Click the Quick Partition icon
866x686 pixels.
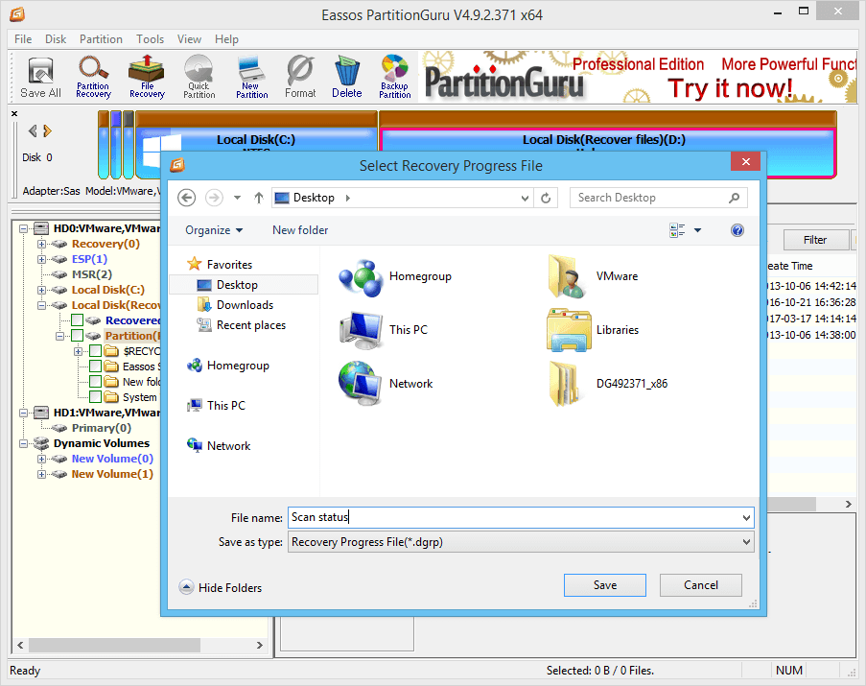point(199,78)
